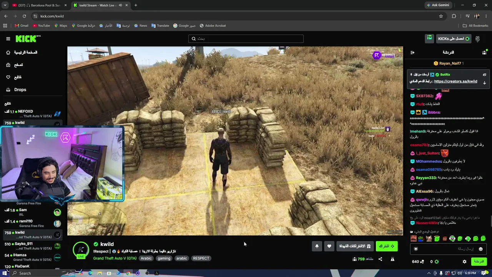
Task: Mute the kwild Stream browser tab
Action: (120, 5)
